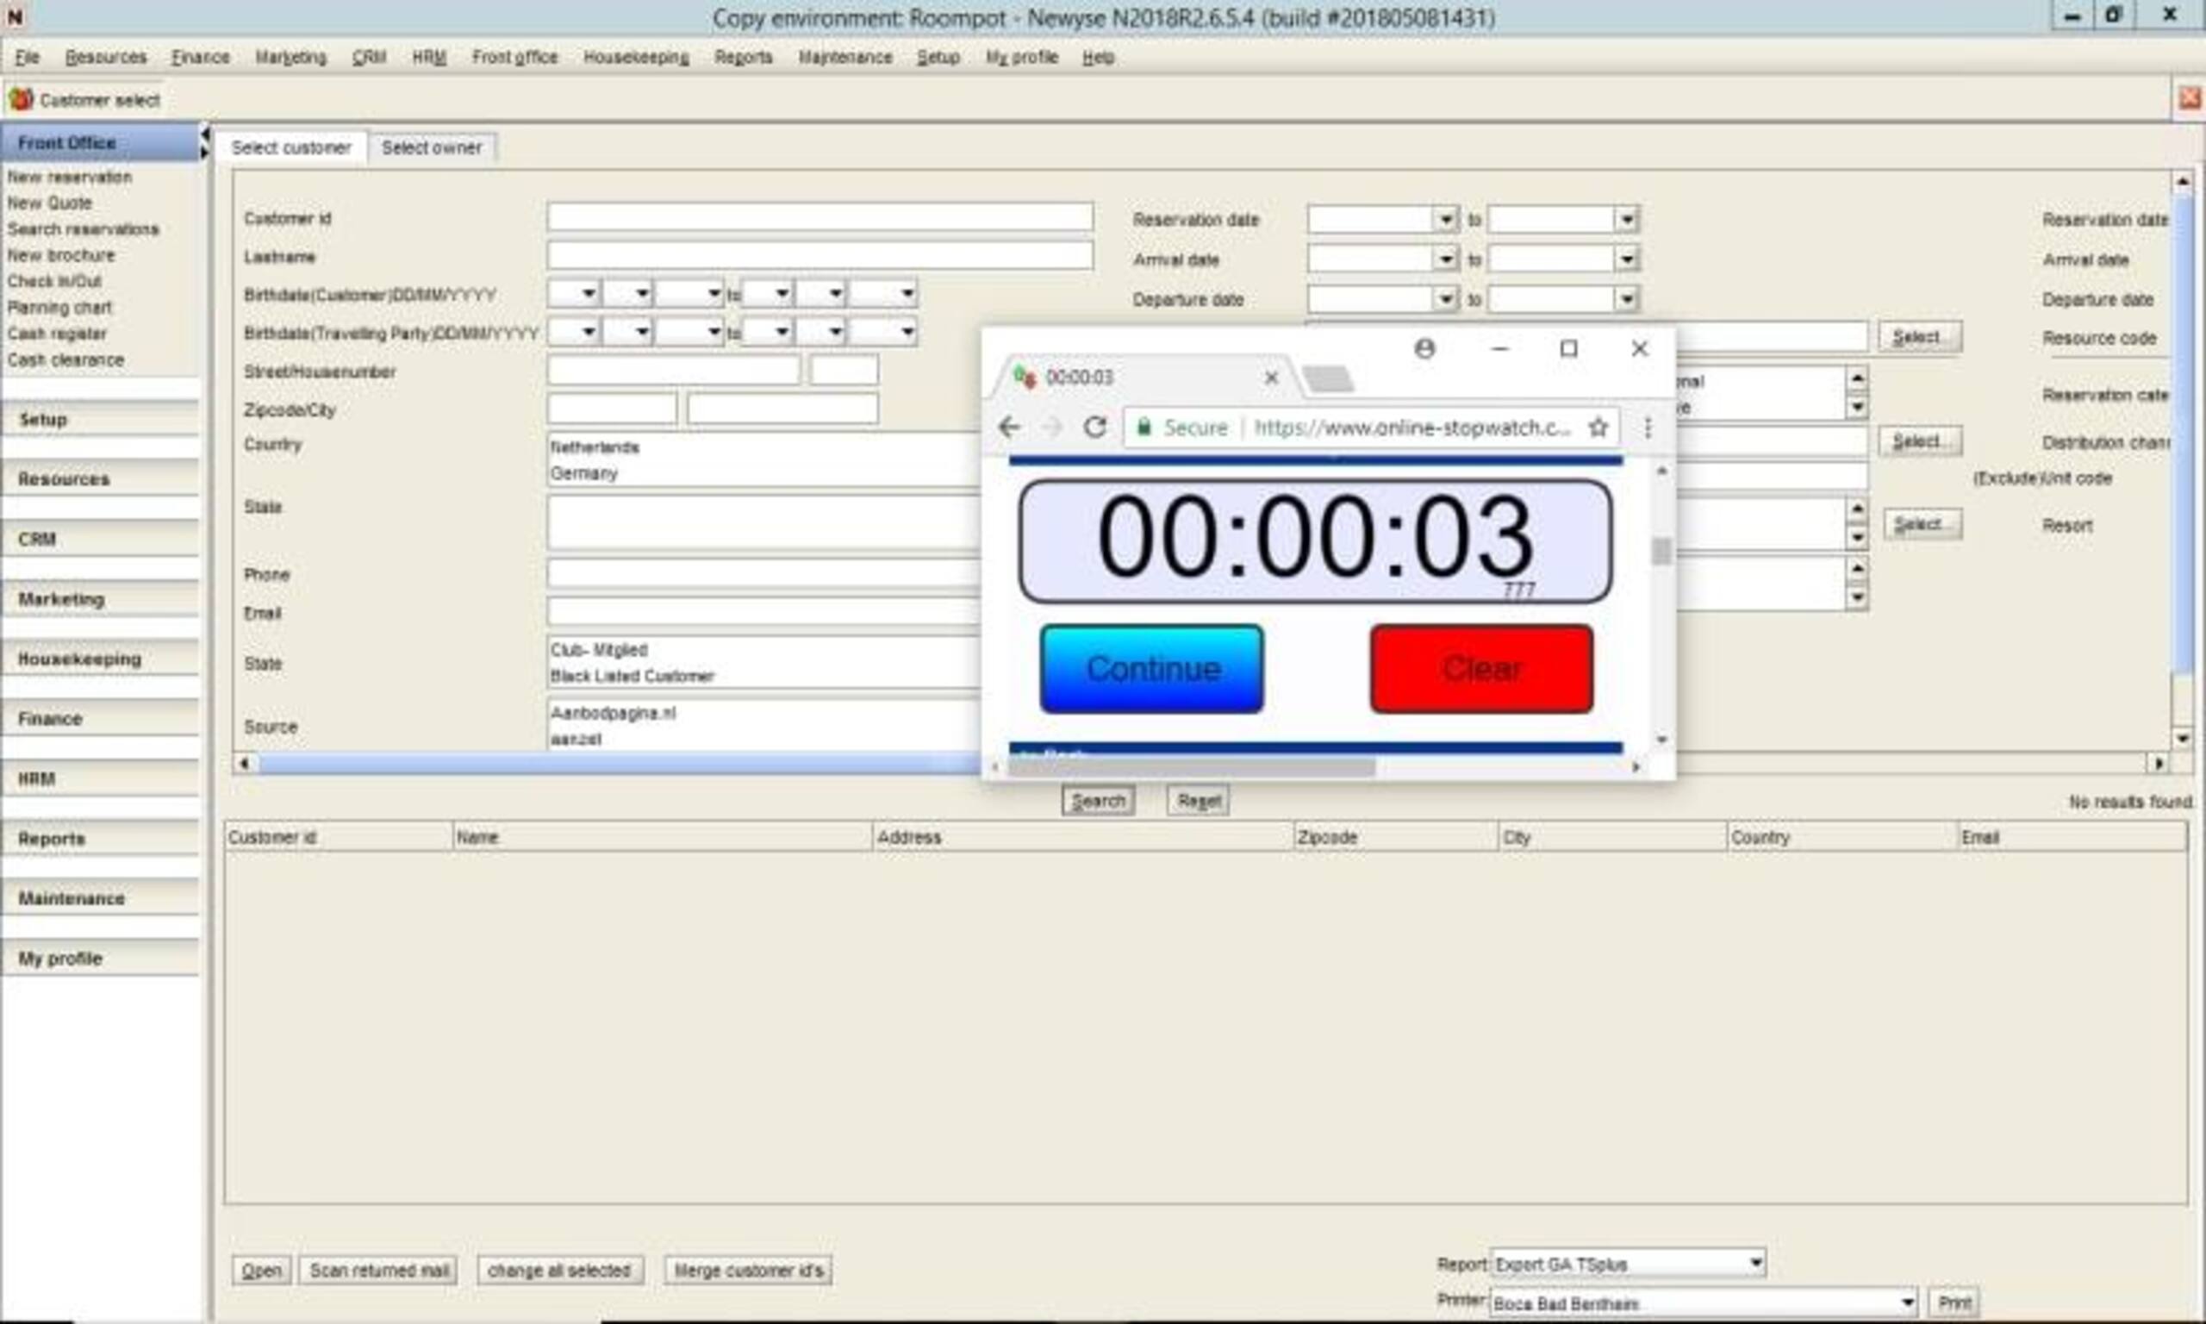
Task: Open New reservation in sidebar
Action: (x=70, y=177)
